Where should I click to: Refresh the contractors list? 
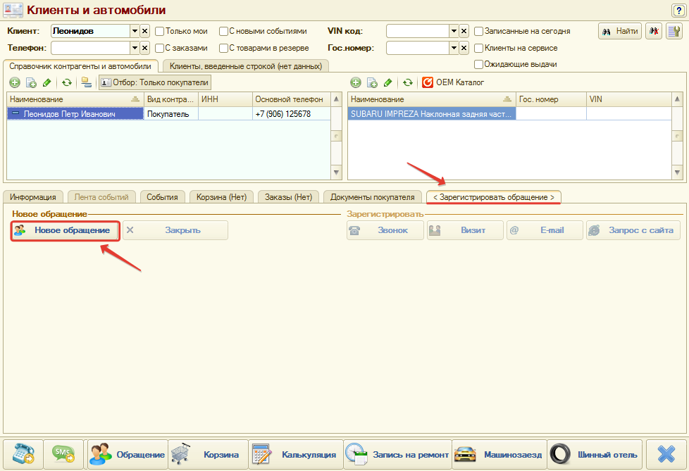point(66,82)
